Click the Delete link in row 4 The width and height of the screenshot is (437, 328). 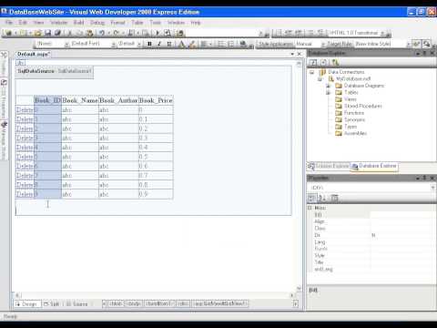point(25,148)
